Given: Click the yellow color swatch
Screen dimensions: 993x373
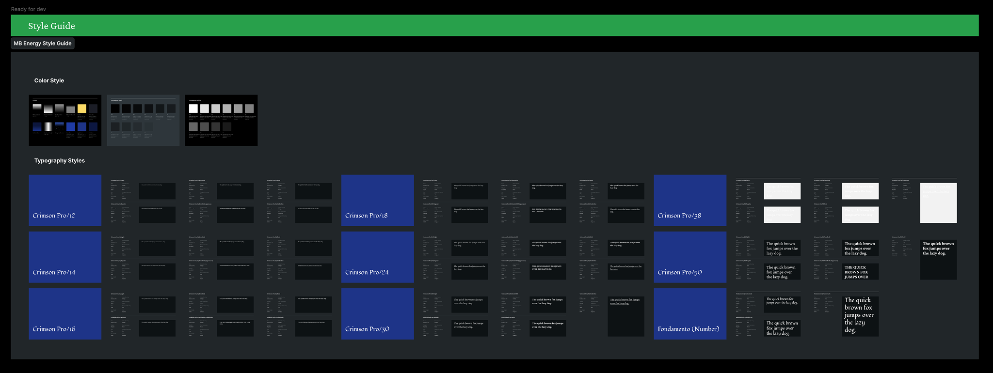Looking at the screenshot, I should tap(82, 109).
